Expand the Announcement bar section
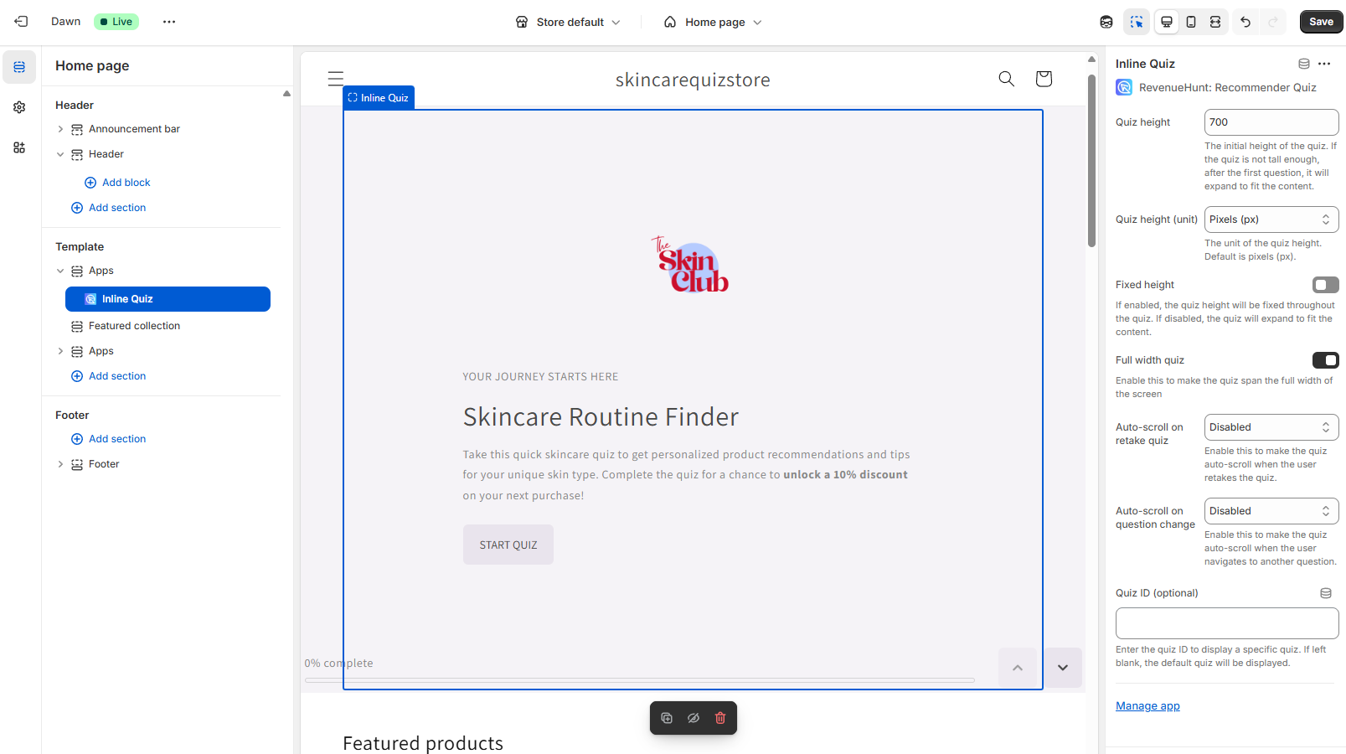The height and width of the screenshot is (754, 1346). click(x=60, y=129)
